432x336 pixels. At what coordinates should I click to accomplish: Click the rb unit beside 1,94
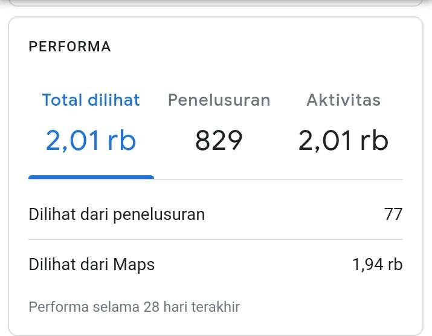pos(395,264)
